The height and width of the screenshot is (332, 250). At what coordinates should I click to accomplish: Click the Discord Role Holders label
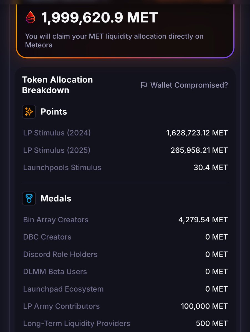pyautogui.click(x=60, y=254)
